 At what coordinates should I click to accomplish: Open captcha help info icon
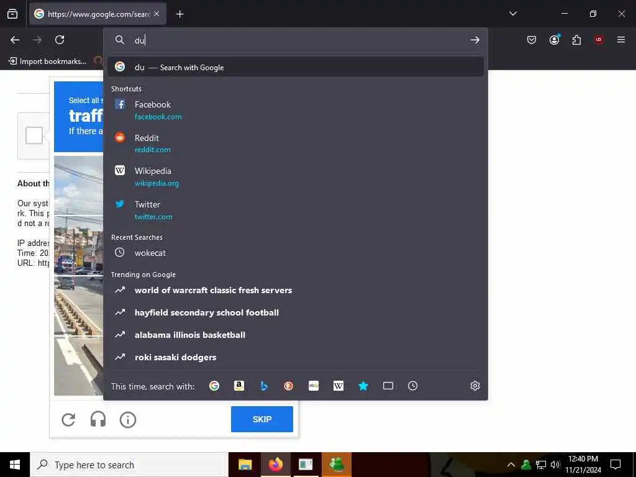[128, 419]
